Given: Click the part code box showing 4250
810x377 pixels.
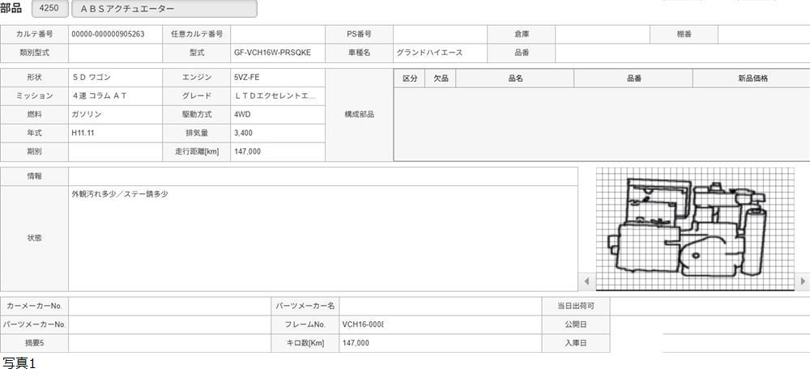Looking at the screenshot, I should (49, 9).
